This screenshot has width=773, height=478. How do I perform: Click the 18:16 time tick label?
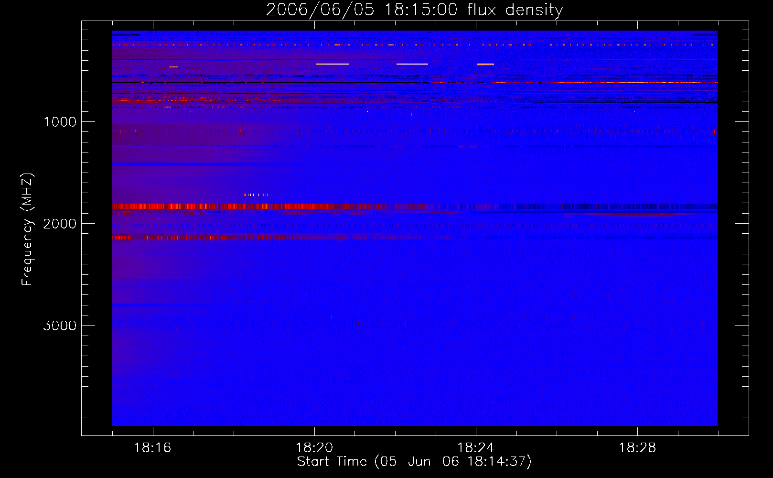[x=152, y=448]
